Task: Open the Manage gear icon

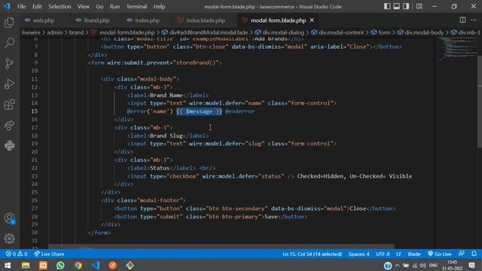Action: tap(10, 239)
